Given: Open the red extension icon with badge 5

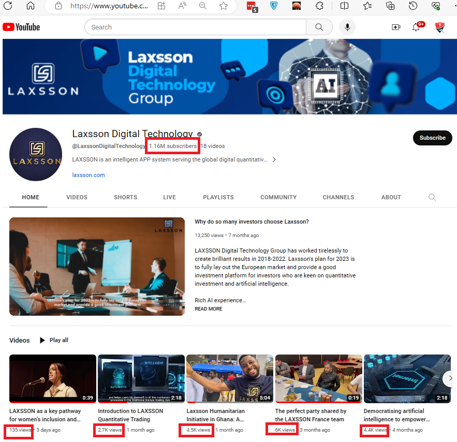Looking at the screenshot, I should [x=252, y=6].
